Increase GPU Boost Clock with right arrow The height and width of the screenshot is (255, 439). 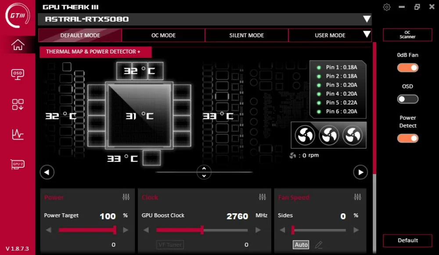(258, 230)
